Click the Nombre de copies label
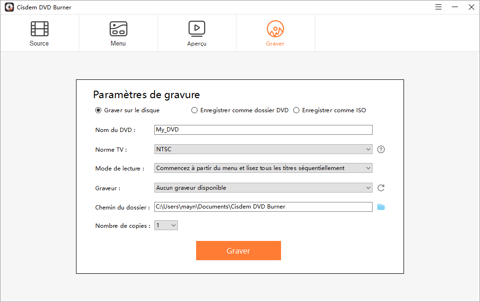Screen dimensions: 480x302 pos(122,226)
